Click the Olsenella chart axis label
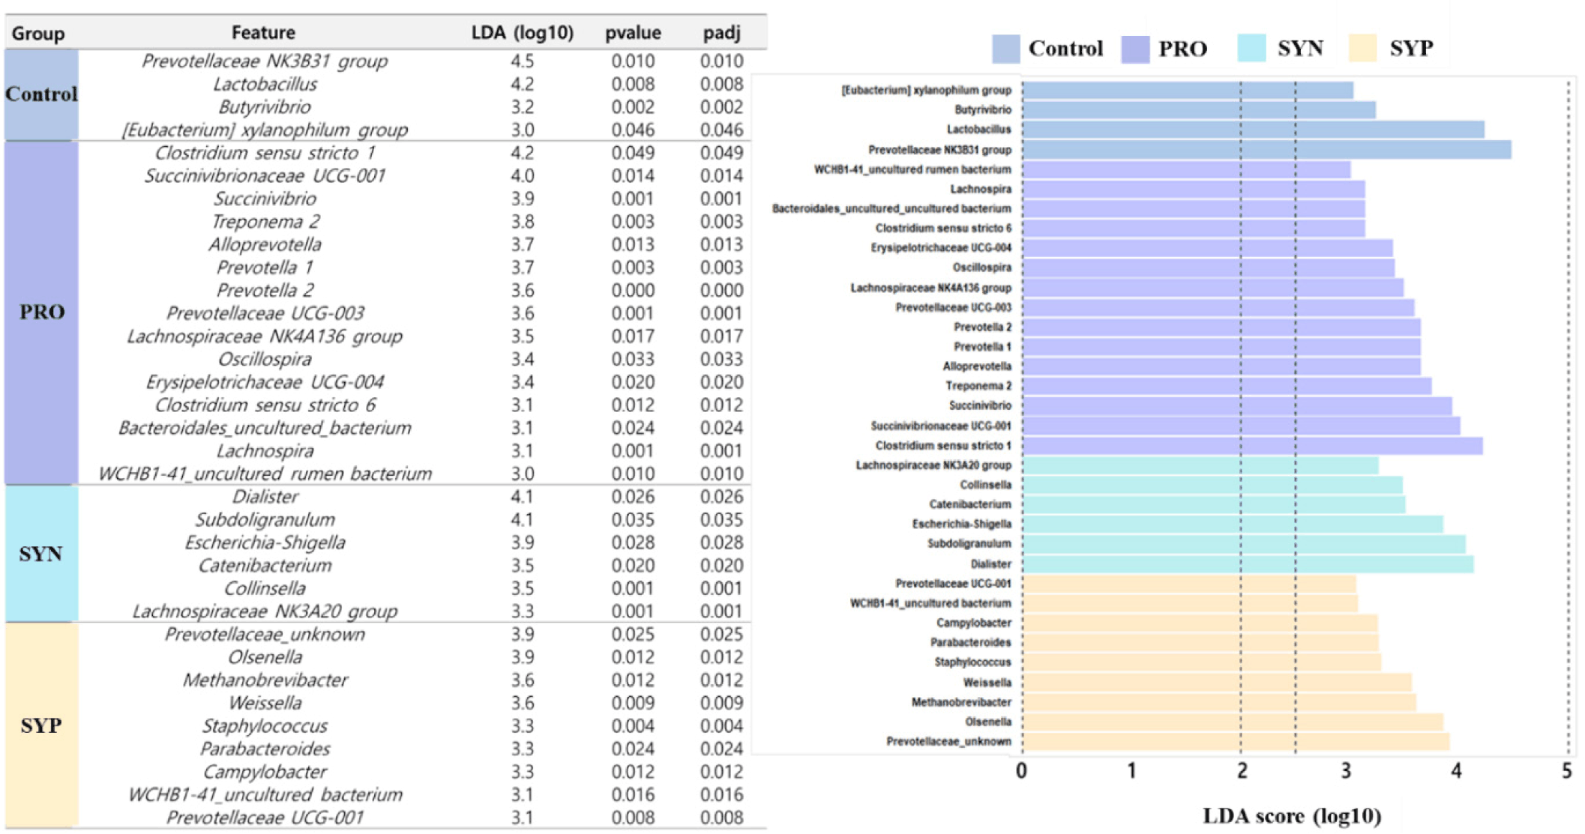 pos(988,722)
